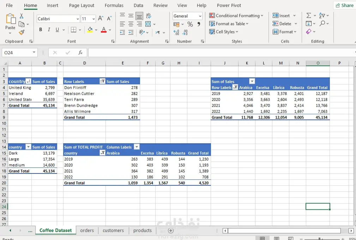Screen dimensions: 356x240
Task: Click inside the formula bar input
Action: click(x=221, y=52)
